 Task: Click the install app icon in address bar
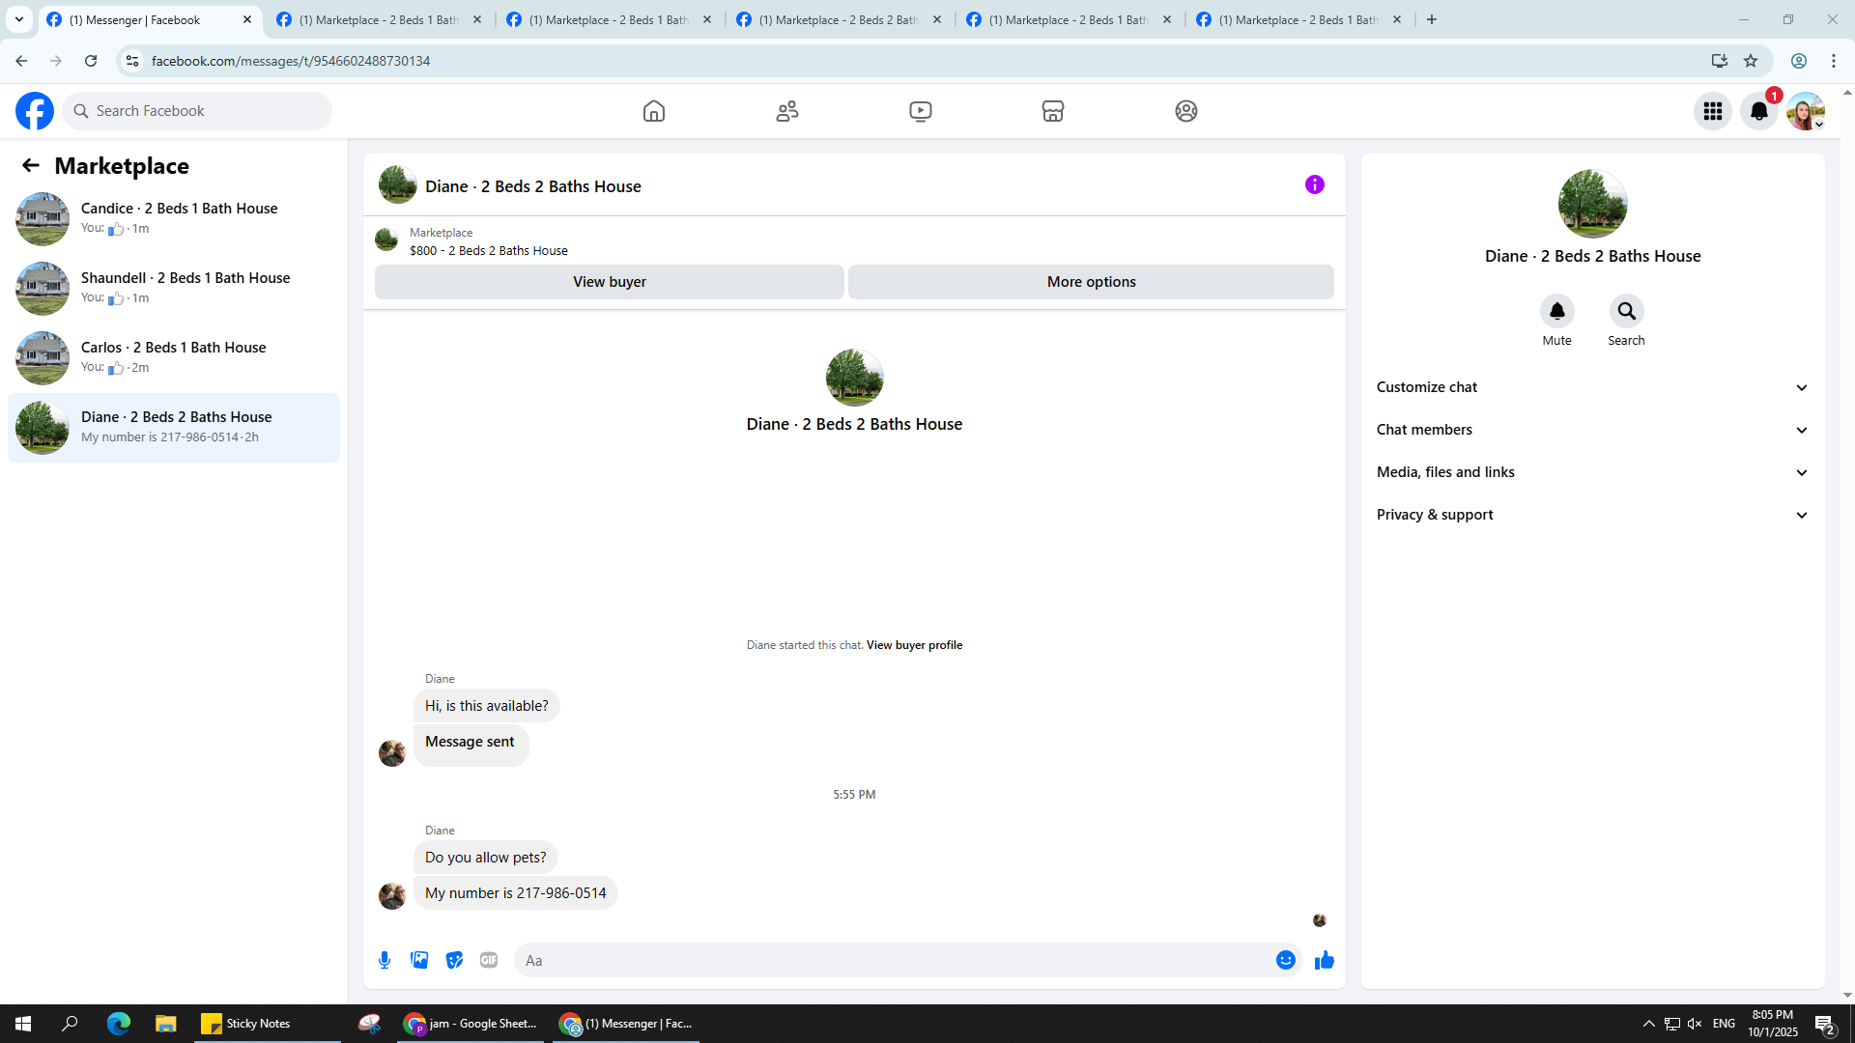(1720, 61)
